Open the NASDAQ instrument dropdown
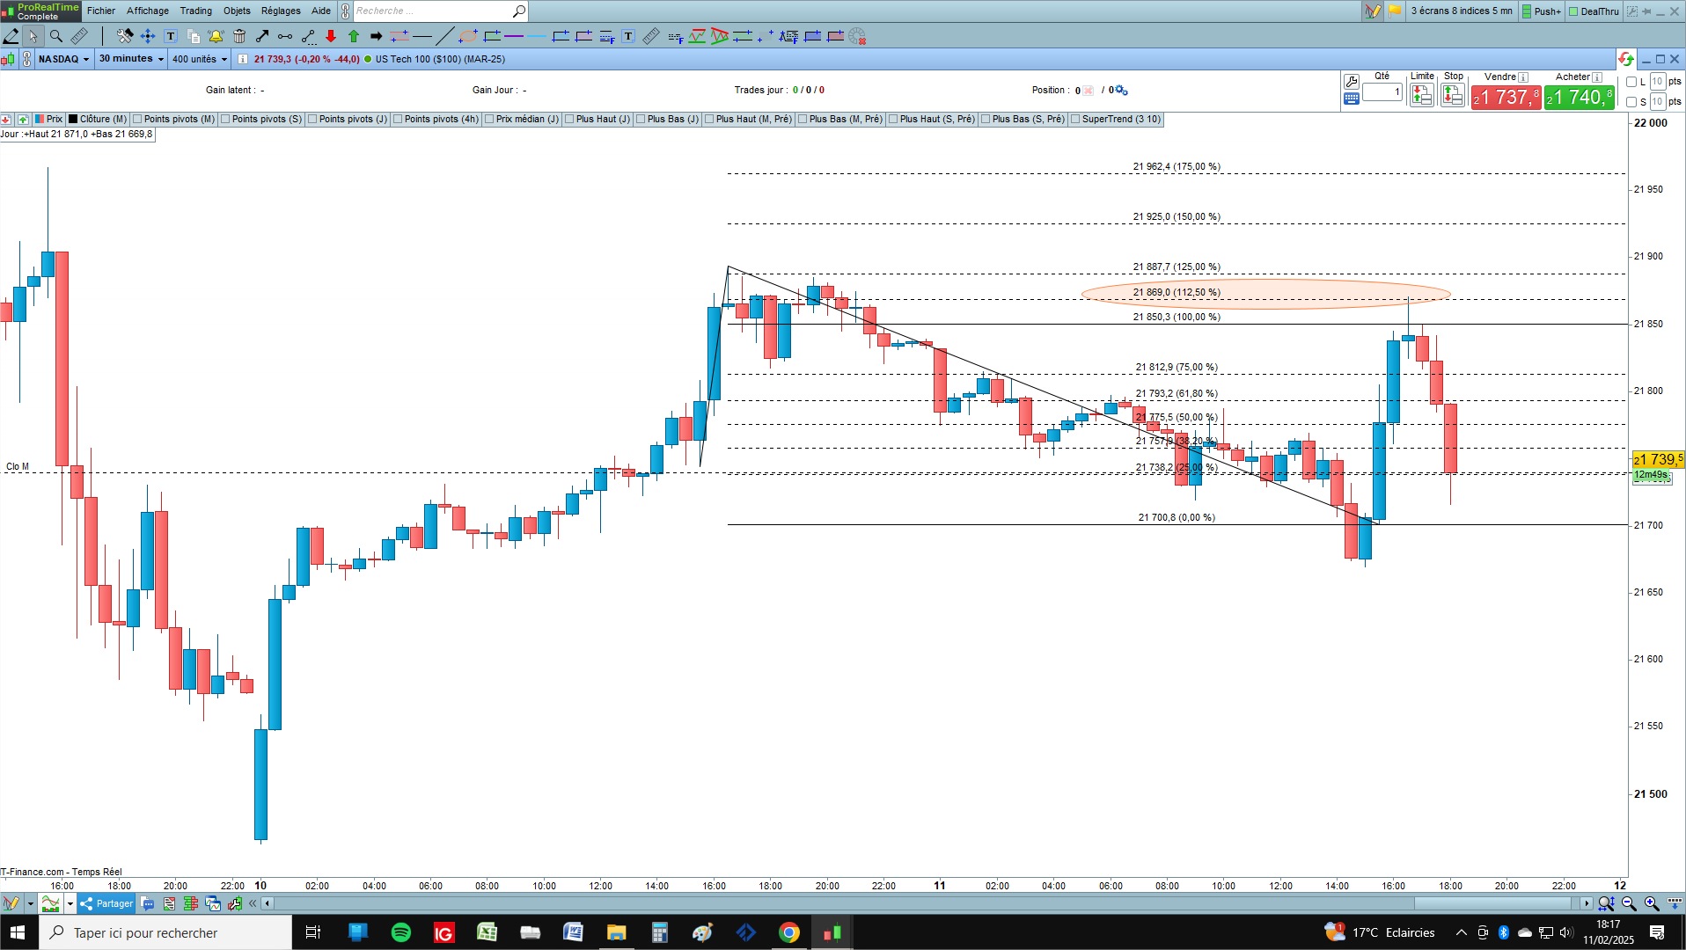 pos(64,59)
